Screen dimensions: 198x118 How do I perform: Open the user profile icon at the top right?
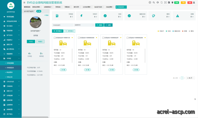(x=194, y=2)
